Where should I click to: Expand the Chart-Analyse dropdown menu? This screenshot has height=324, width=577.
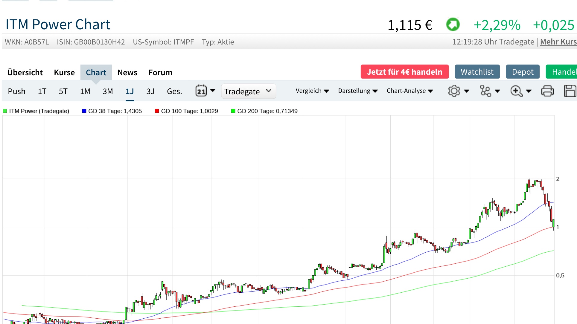point(409,91)
